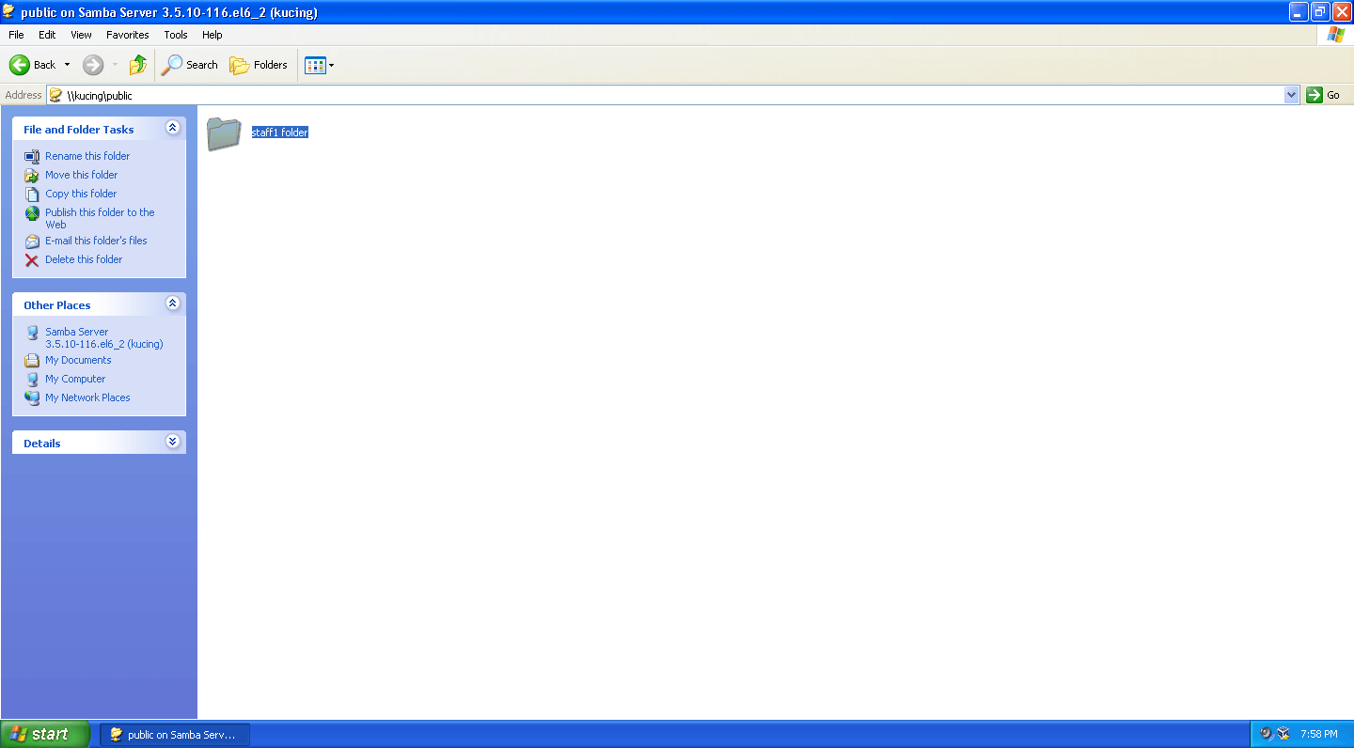Open the Windows Start menu
The image size is (1354, 748).
[45, 734]
